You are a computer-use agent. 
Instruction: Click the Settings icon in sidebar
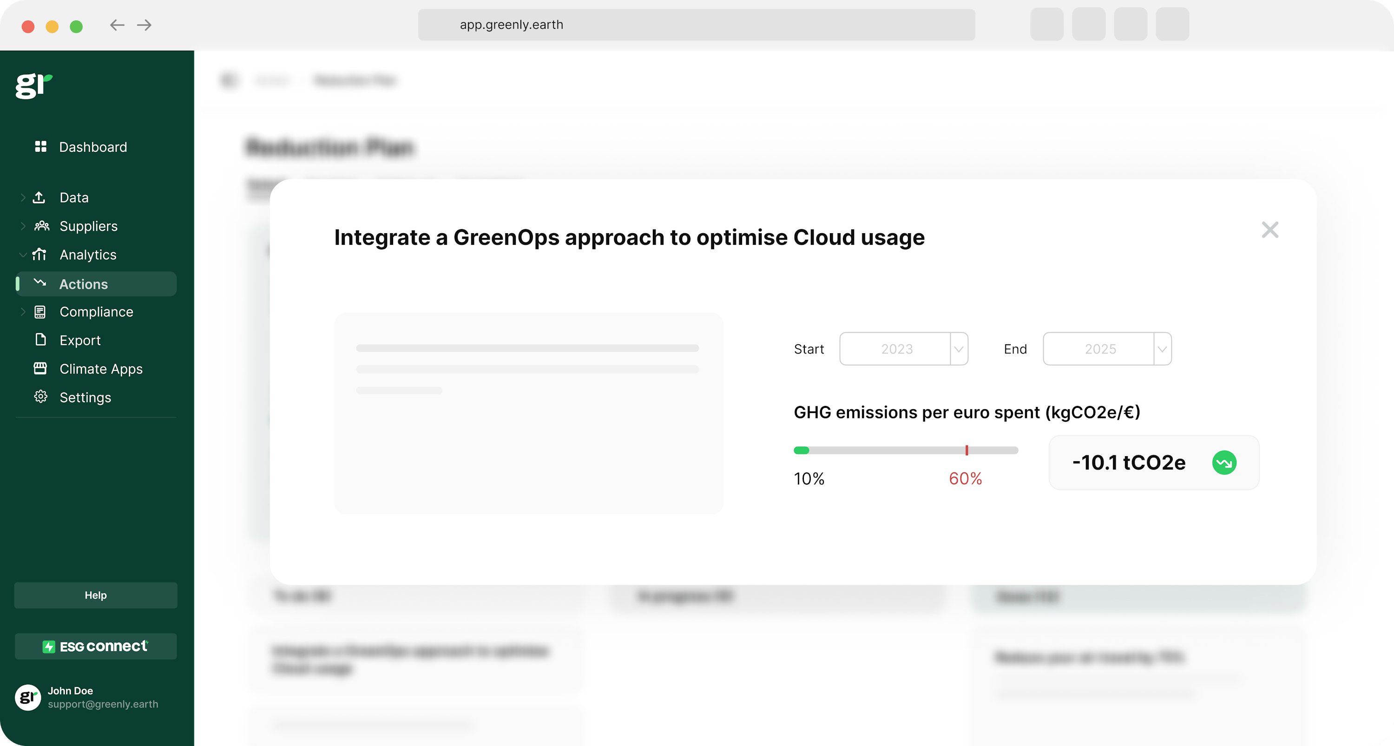(40, 397)
